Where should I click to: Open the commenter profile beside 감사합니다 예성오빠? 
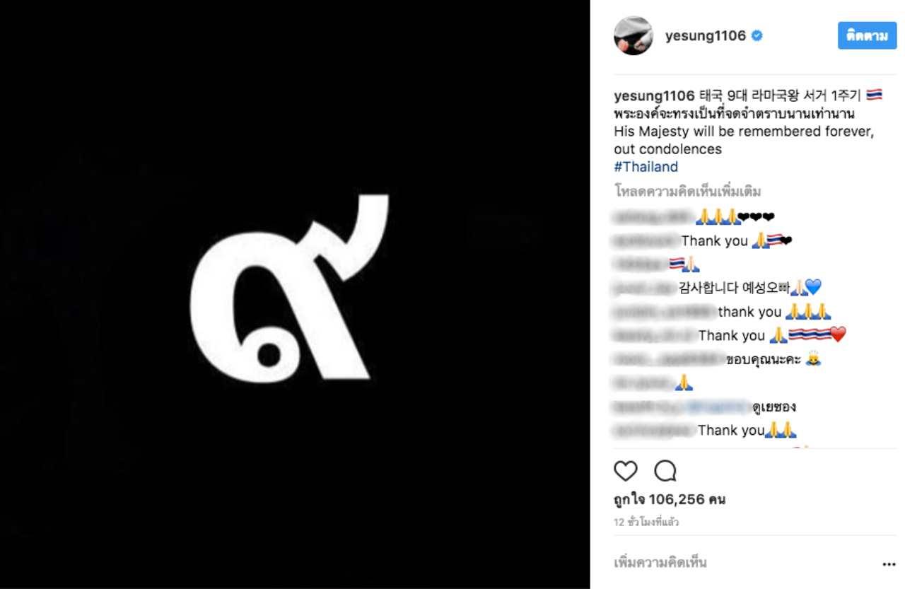tap(645, 288)
